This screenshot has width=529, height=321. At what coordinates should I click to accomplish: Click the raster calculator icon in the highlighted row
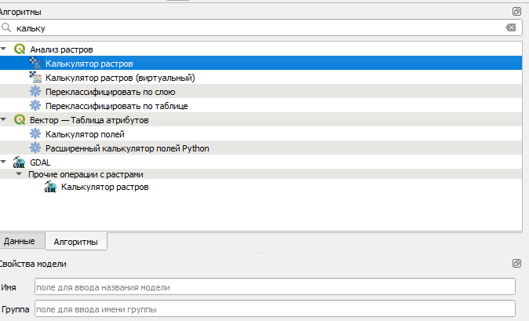pyautogui.click(x=35, y=63)
